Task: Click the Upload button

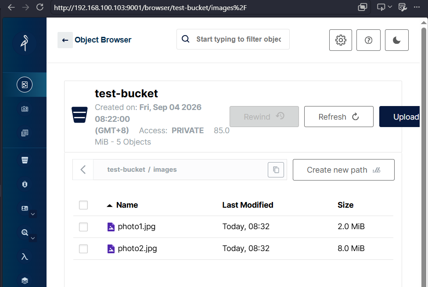Action: [399, 117]
